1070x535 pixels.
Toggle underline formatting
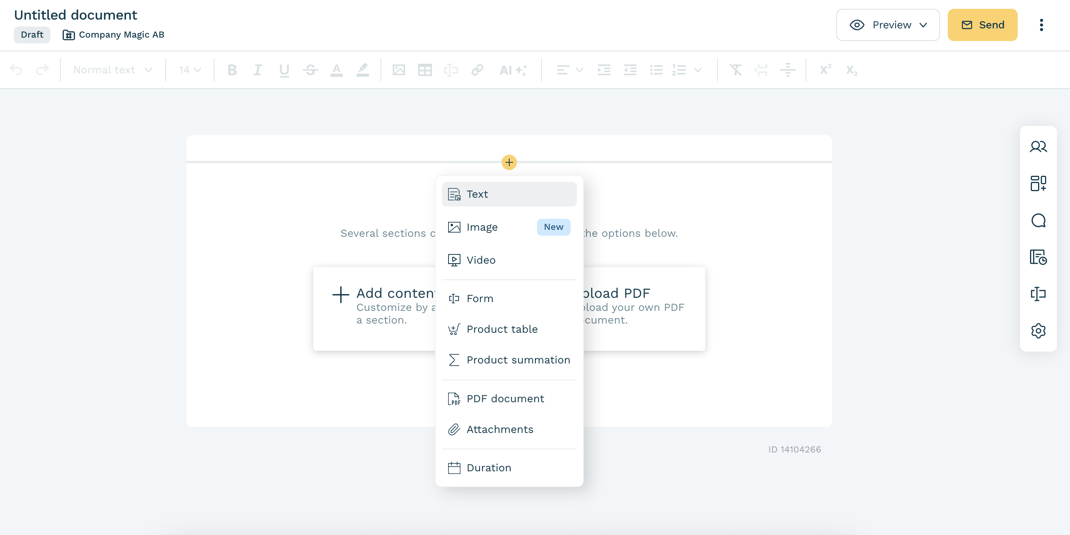[284, 70]
